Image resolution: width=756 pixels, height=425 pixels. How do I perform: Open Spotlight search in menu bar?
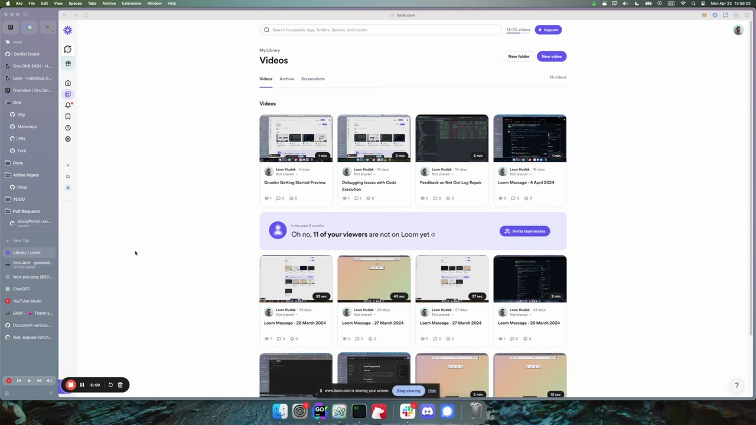[x=693, y=4]
